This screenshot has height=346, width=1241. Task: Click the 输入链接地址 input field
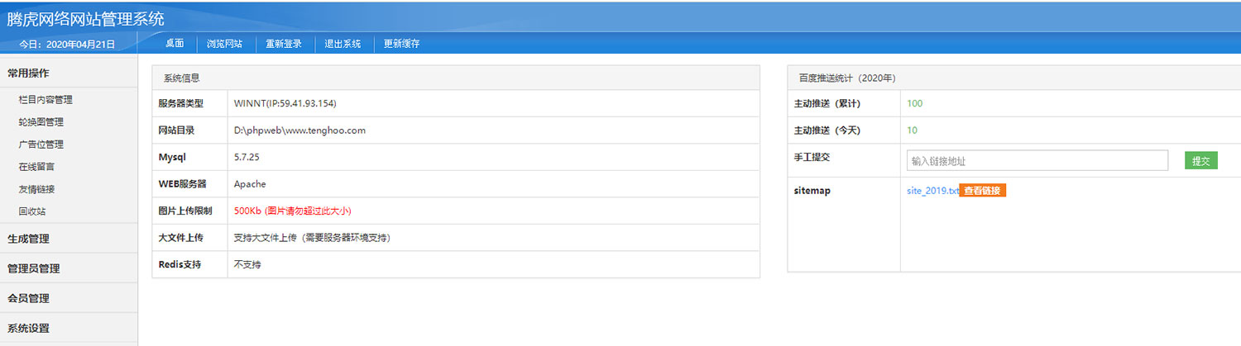click(x=1037, y=161)
